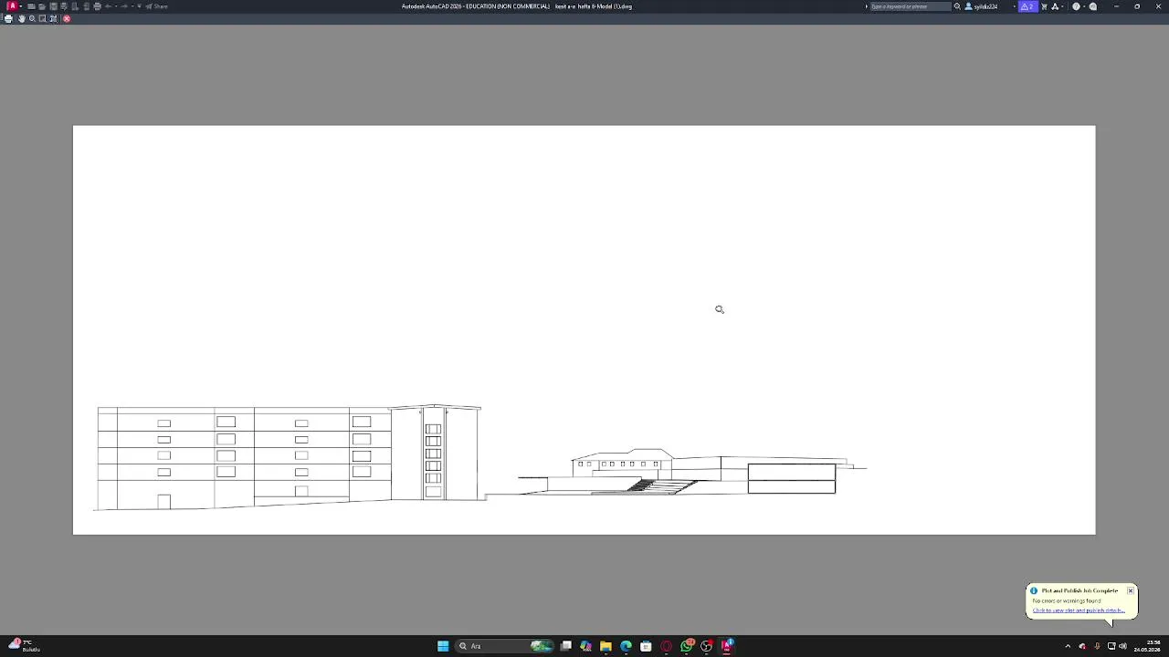Open the AutoCAD application menu

13,6
